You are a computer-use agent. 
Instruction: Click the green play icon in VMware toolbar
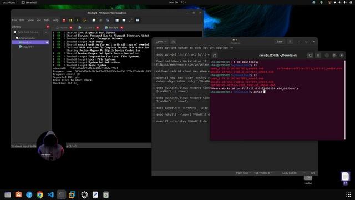pyautogui.click(x=78, y=20)
